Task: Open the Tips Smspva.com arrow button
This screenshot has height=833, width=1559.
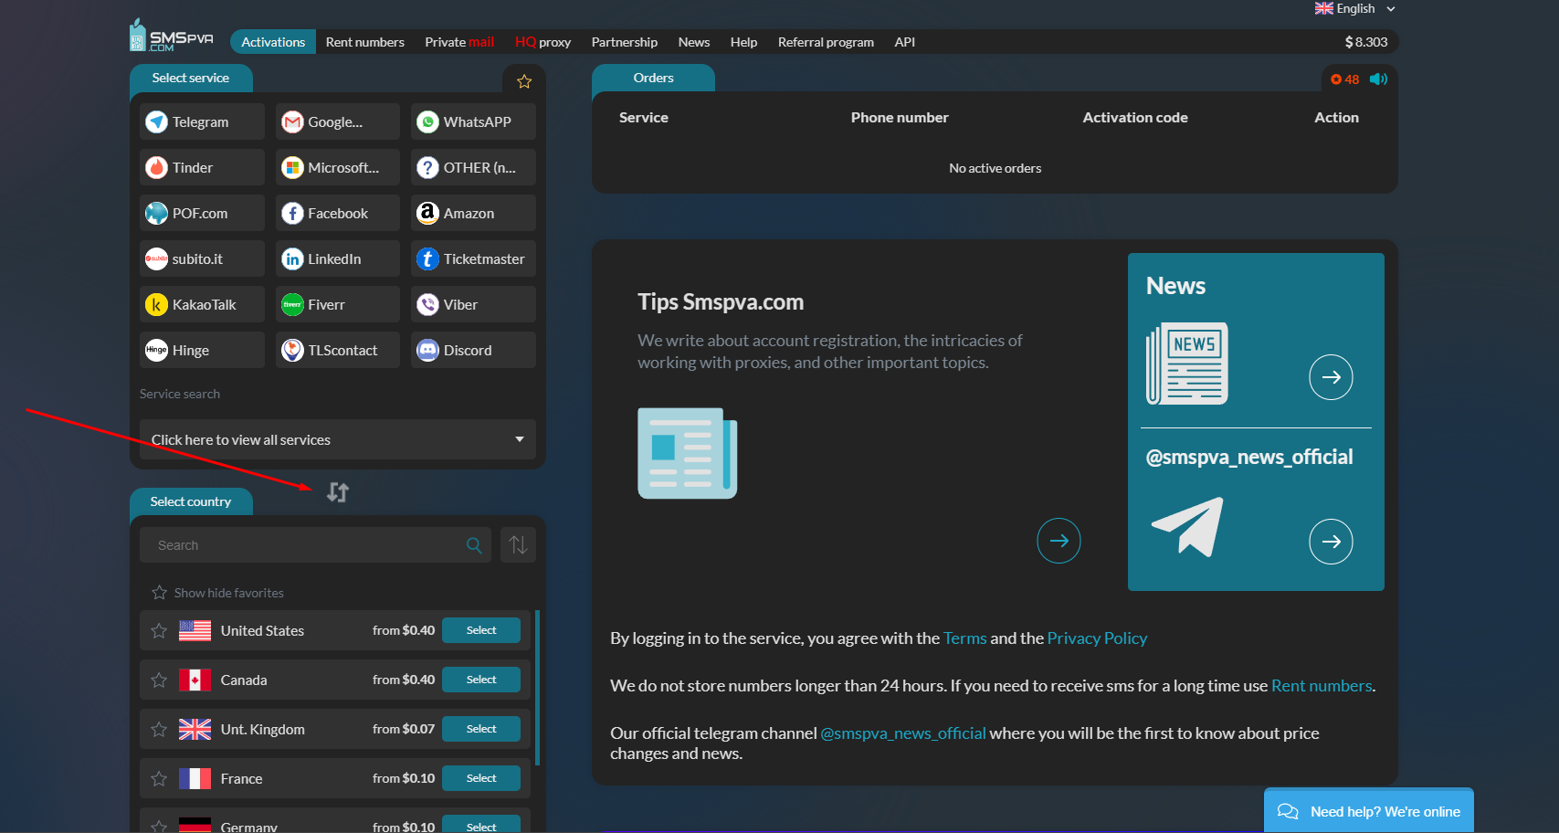Action: pyautogui.click(x=1059, y=541)
